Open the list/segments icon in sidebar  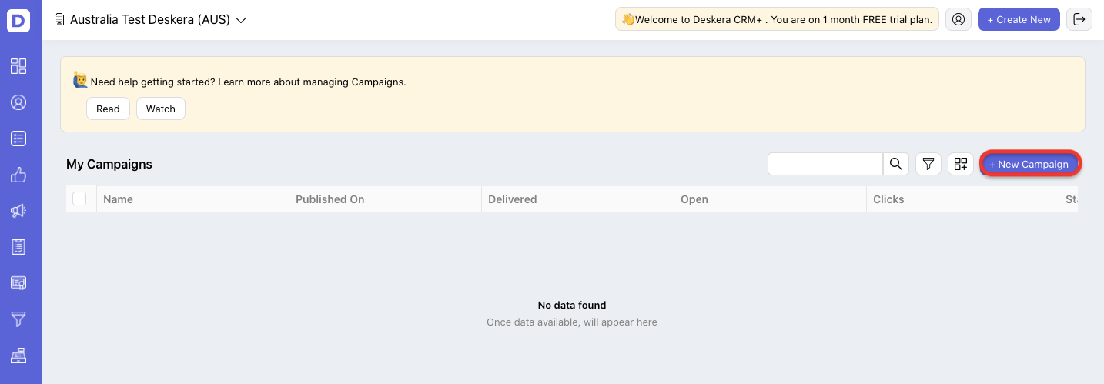(18, 139)
